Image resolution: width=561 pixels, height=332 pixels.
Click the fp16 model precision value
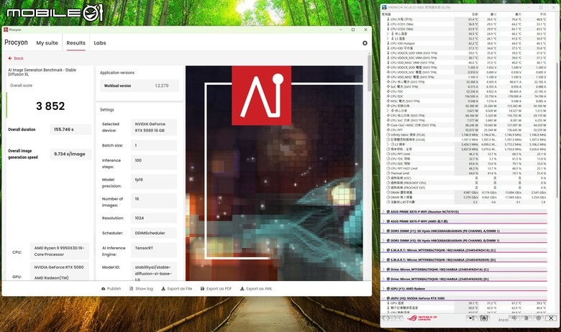pos(154,182)
